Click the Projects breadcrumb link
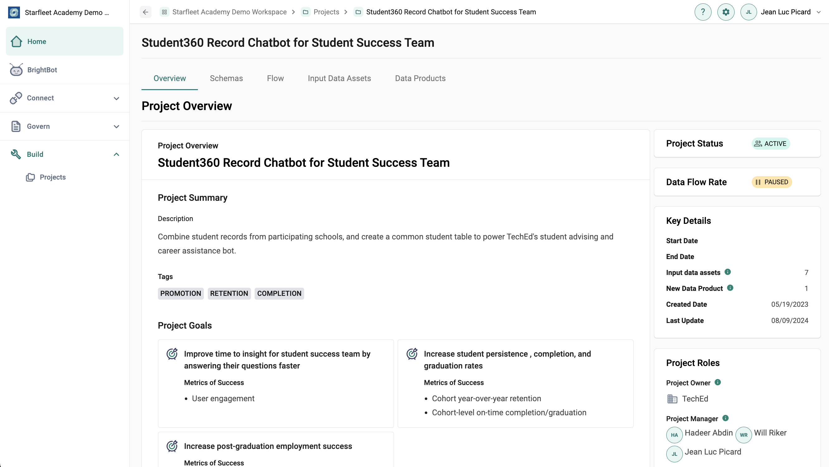The image size is (829, 467). click(326, 12)
